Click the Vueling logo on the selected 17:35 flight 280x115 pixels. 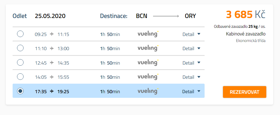click(x=148, y=91)
